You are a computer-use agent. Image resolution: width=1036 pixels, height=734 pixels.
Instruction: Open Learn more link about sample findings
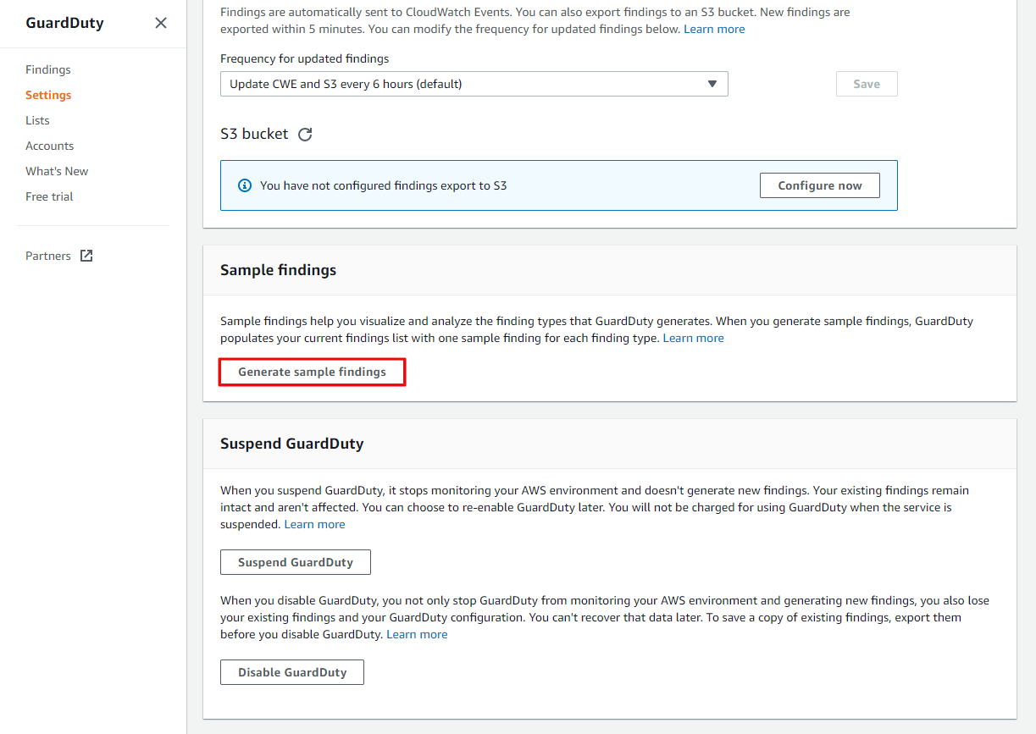tap(693, 338)
